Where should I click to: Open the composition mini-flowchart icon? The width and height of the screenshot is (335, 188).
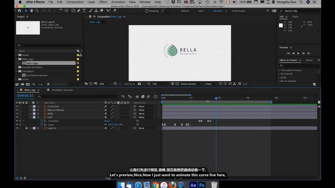[123, 97]
